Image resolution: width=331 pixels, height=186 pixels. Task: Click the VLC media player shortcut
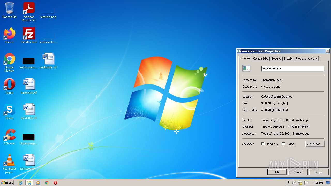tap(9, 164)
